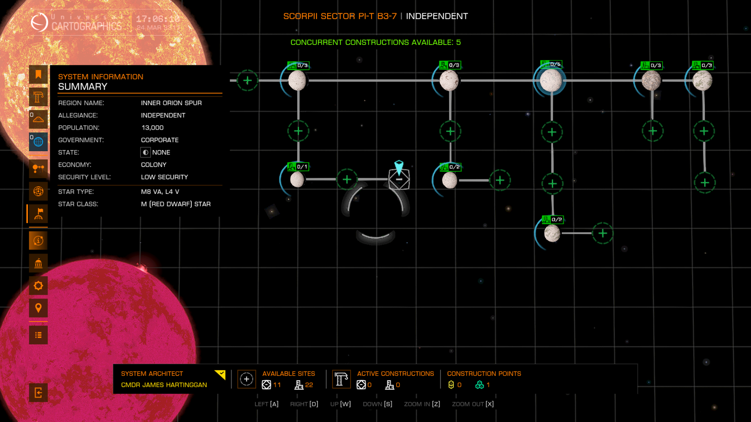The image size is (751, 422).
Task: Open the government building sidebar icon
Action: 38,263
